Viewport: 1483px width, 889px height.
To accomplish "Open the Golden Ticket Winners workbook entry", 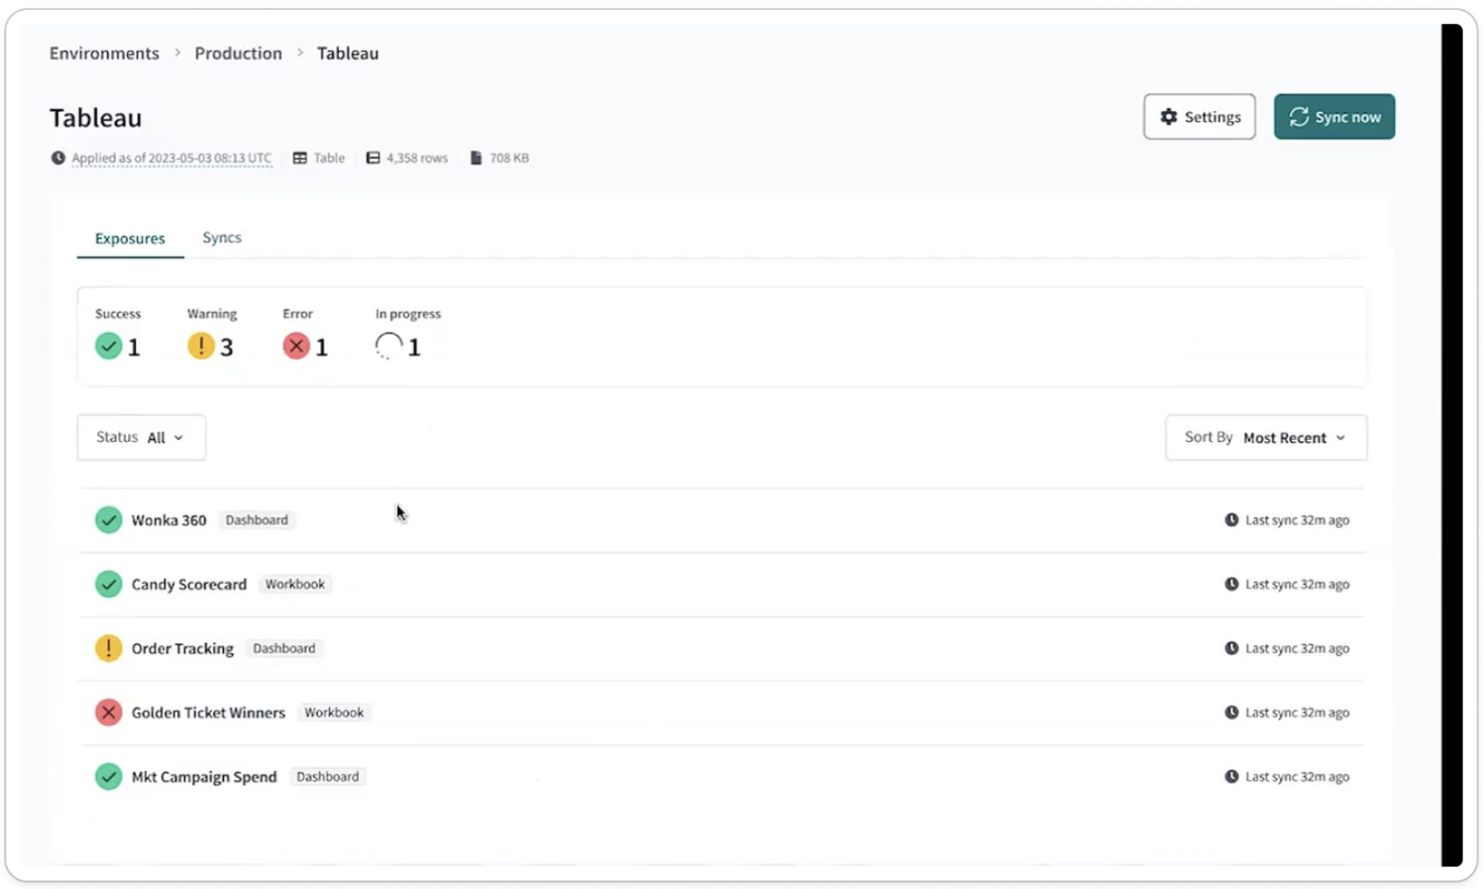I will click(208, 712).
